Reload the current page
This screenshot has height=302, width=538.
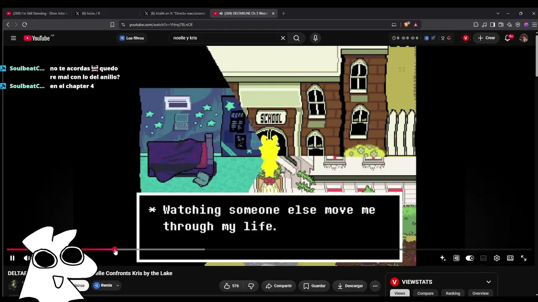coord(24,25)
